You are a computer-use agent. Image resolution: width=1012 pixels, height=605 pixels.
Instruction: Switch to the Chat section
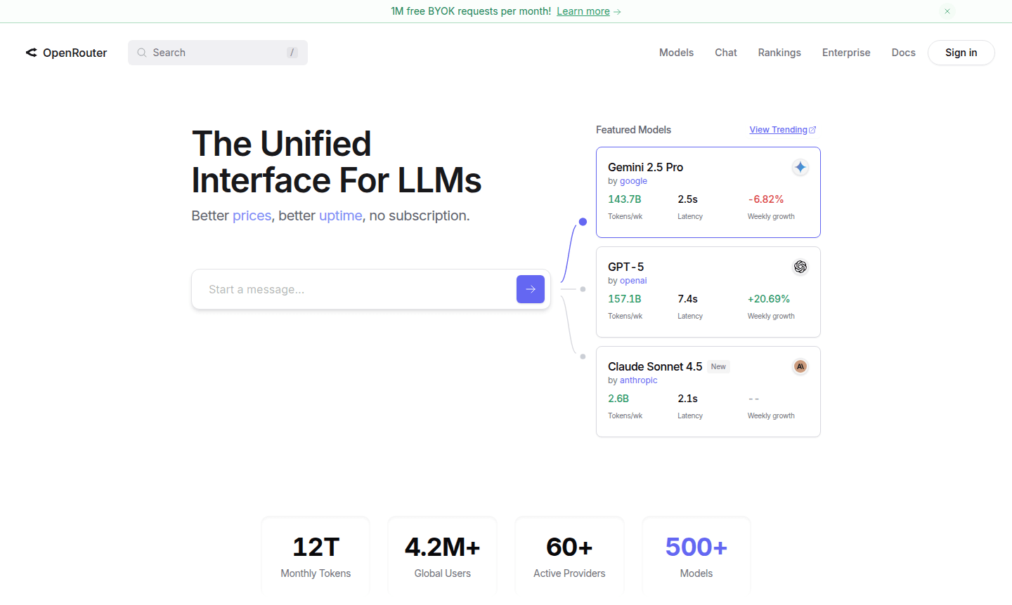[x=725, y=53]
